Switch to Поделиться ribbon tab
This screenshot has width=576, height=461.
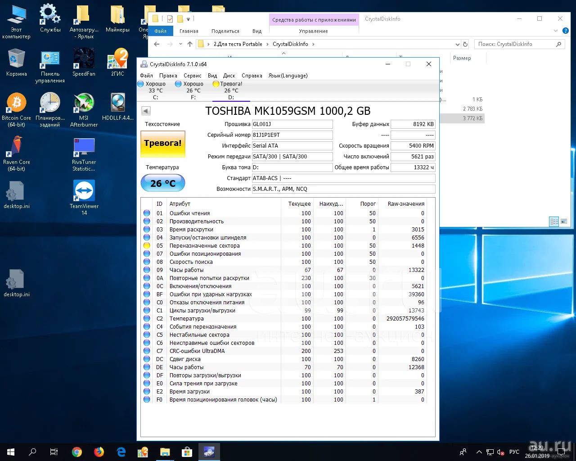pos(225,31)
